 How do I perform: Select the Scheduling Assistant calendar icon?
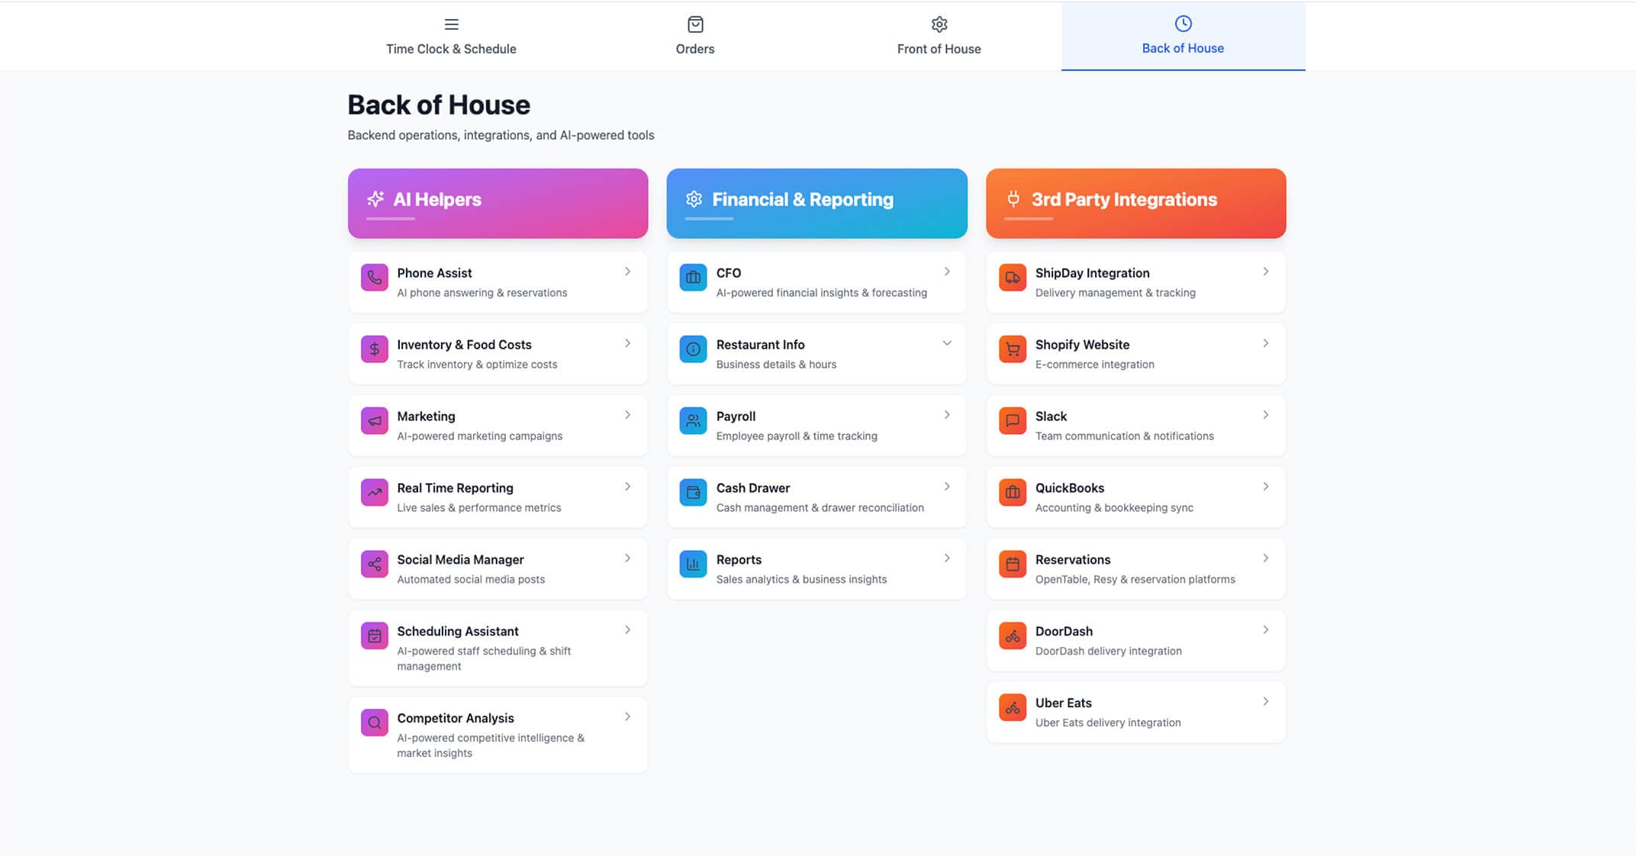pos(374,636)
